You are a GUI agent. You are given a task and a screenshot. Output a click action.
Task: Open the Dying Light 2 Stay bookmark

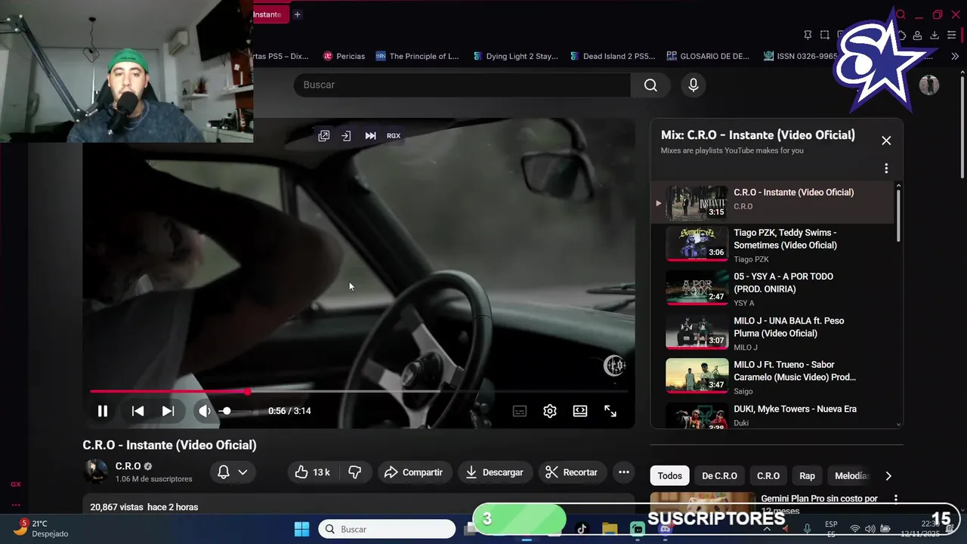[515, 56]
